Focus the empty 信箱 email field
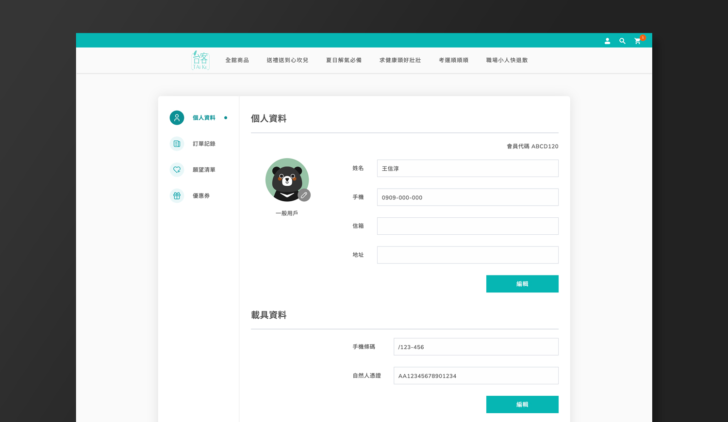 (x=467, y=226)
